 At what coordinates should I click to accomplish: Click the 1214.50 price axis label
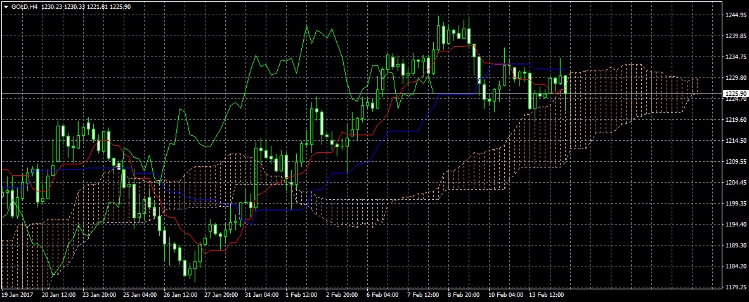coord(736,141)
